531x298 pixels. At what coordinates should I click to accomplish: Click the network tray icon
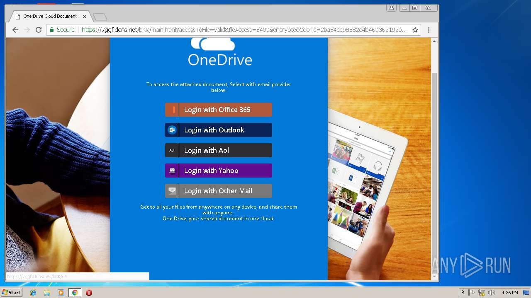tap(482, 293)
